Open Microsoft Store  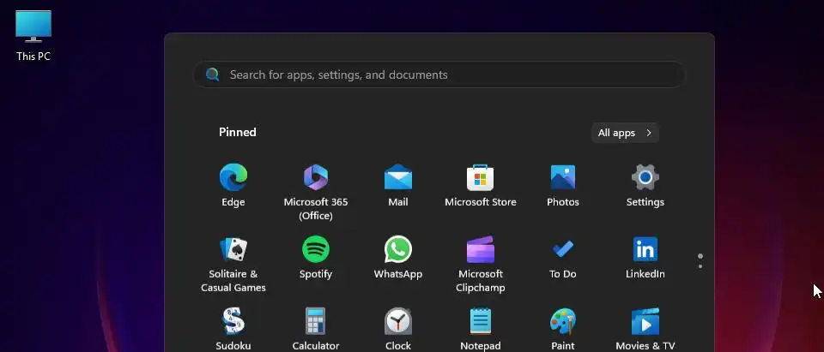point(481,186)
